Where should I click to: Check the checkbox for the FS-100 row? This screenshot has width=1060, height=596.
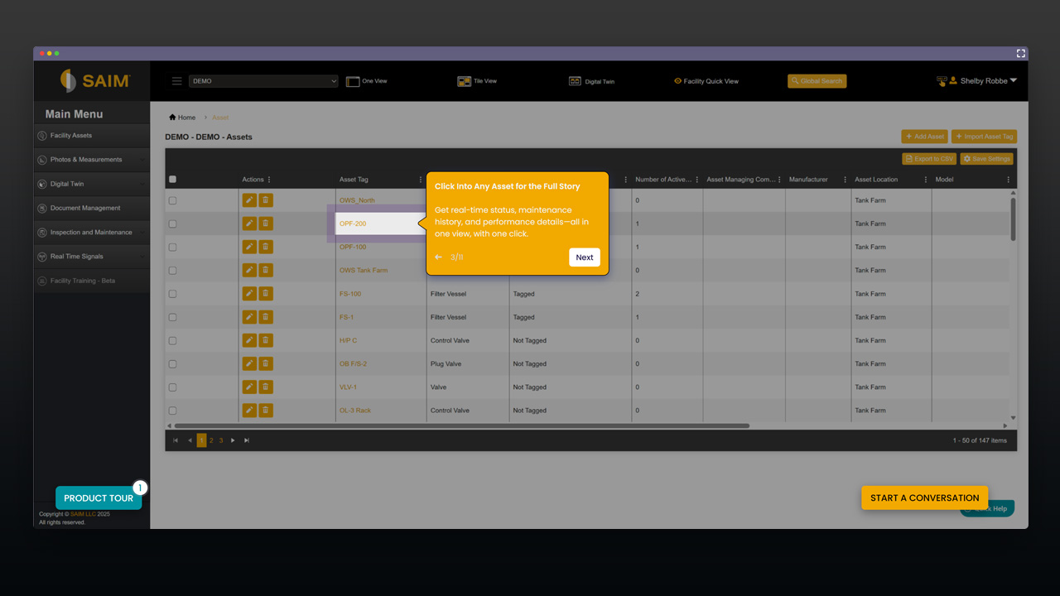172,293
